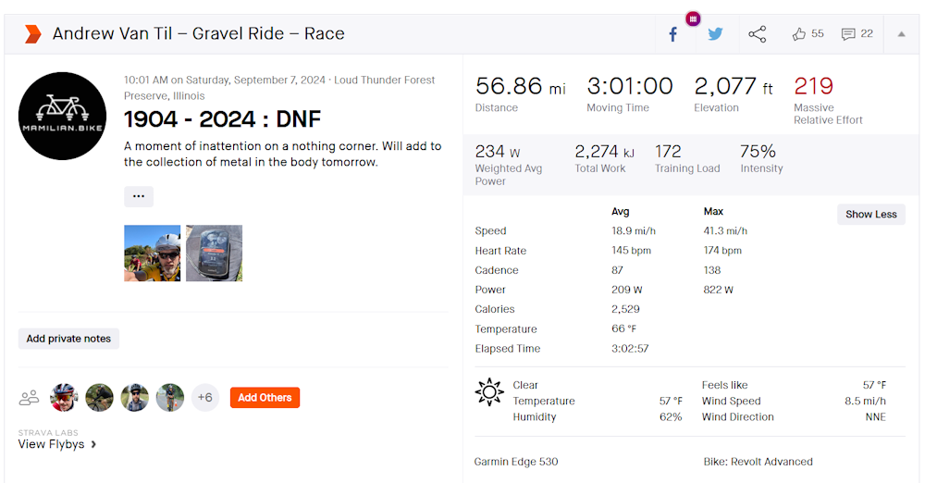Click the Mamilian.Bike profile avatar

(62, 116)
